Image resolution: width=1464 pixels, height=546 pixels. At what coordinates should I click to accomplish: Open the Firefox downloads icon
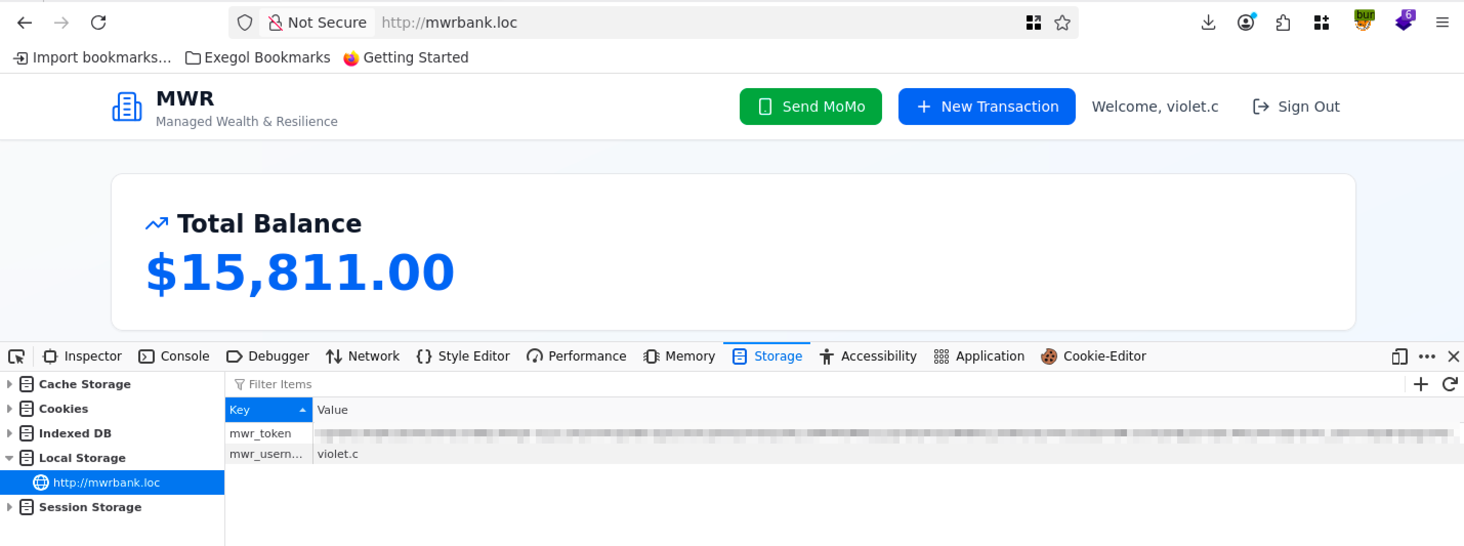1208,23
